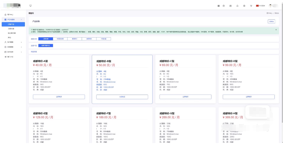Buy now on 成都特价-D型 card
Image resolution: width=283 pixels, height=145 pixels.
coord(248,97)
